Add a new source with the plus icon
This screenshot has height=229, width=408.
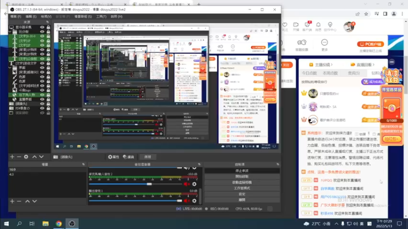(x=12, y=157)
